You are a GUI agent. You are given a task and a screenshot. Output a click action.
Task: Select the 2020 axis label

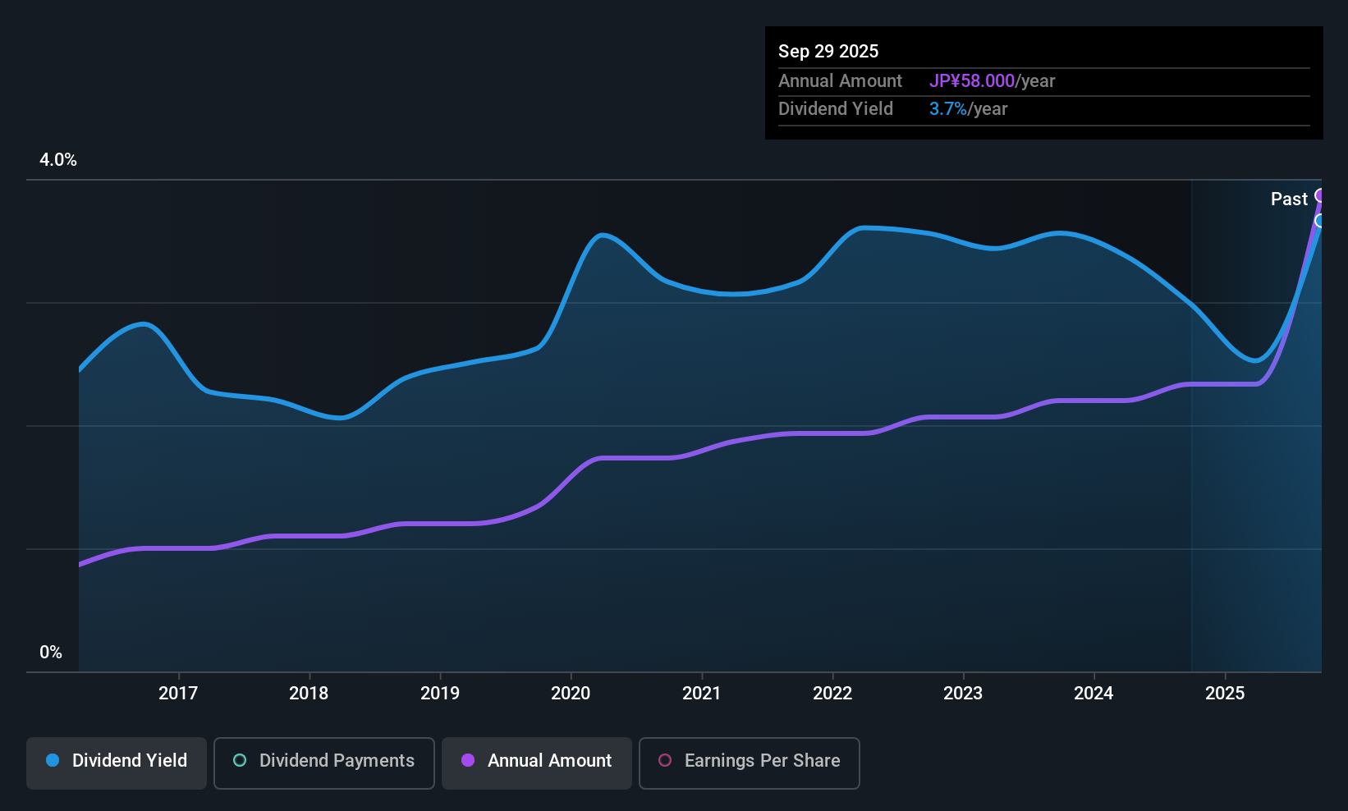(x=571, y=692)
